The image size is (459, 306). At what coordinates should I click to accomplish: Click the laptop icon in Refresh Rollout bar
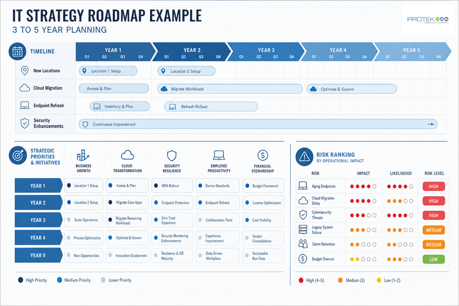coord(173,107)
